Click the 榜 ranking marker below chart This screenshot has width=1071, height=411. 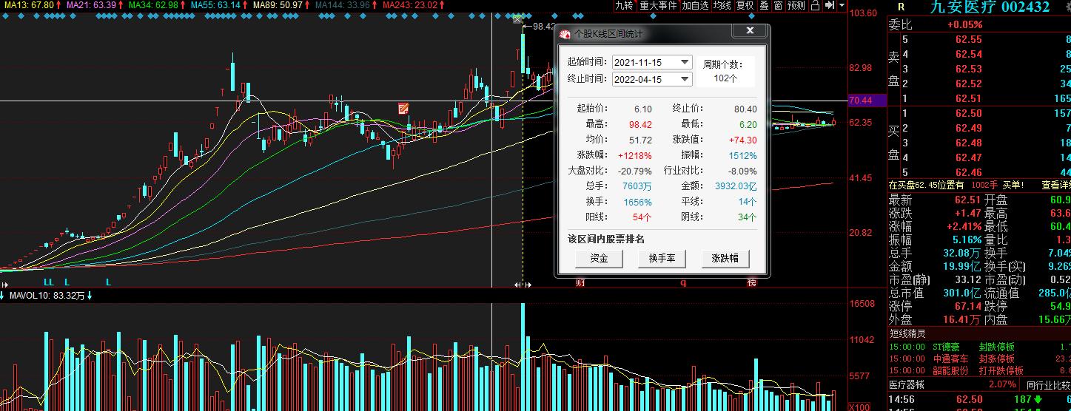tap(751, 282)
